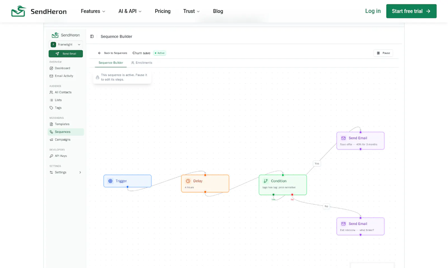Image resolution: width=448 pixels, height=268 pixels.
Task: Click the condition text 'tags has tag: price-sensitive'
Action: click(279, 187)
